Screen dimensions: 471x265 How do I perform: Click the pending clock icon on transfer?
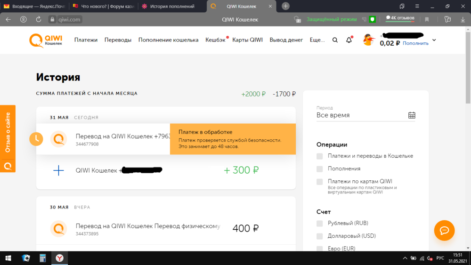click(x=36, y=139)
